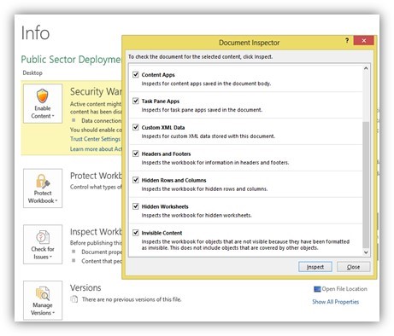Click the Public Sector Deployment file title
394x336 pixels.
[71, 60]
